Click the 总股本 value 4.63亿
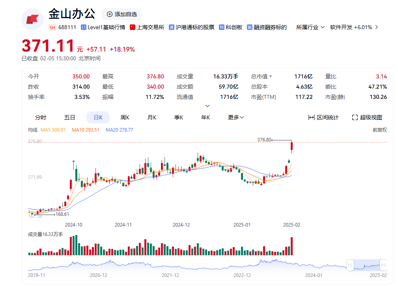This screenshot has height=286, width=398. coord(305,87)
